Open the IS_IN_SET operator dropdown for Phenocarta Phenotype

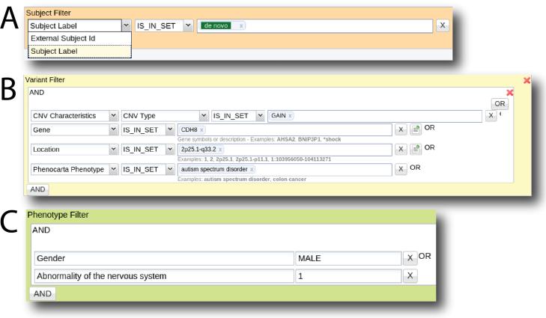170,169
